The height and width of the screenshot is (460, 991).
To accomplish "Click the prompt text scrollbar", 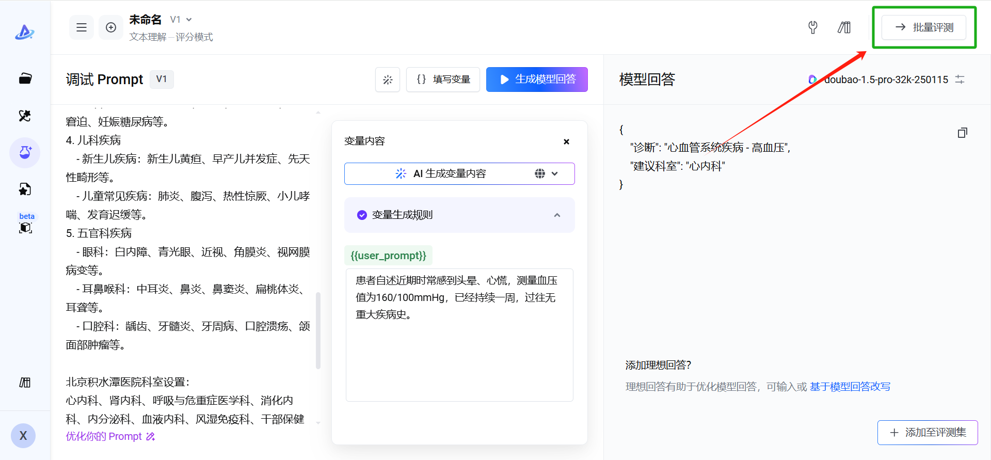I will (x=318, y=330).
